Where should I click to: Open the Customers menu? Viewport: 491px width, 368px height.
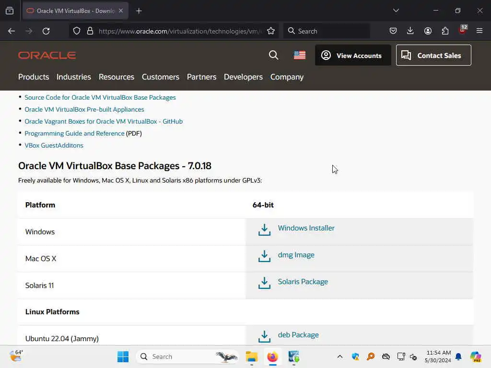pyautogui.click(x=161, y=77)
